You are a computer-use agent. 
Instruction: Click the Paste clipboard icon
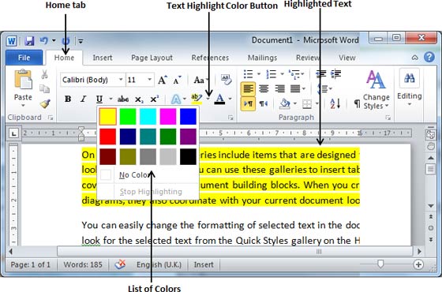tap(23, 80)
